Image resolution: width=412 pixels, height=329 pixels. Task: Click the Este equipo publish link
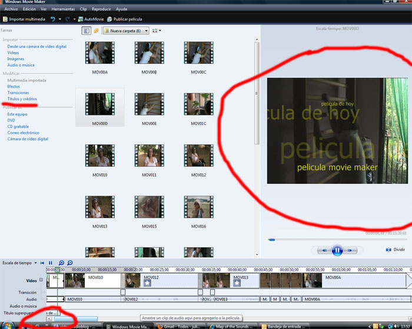click(17, 114)
